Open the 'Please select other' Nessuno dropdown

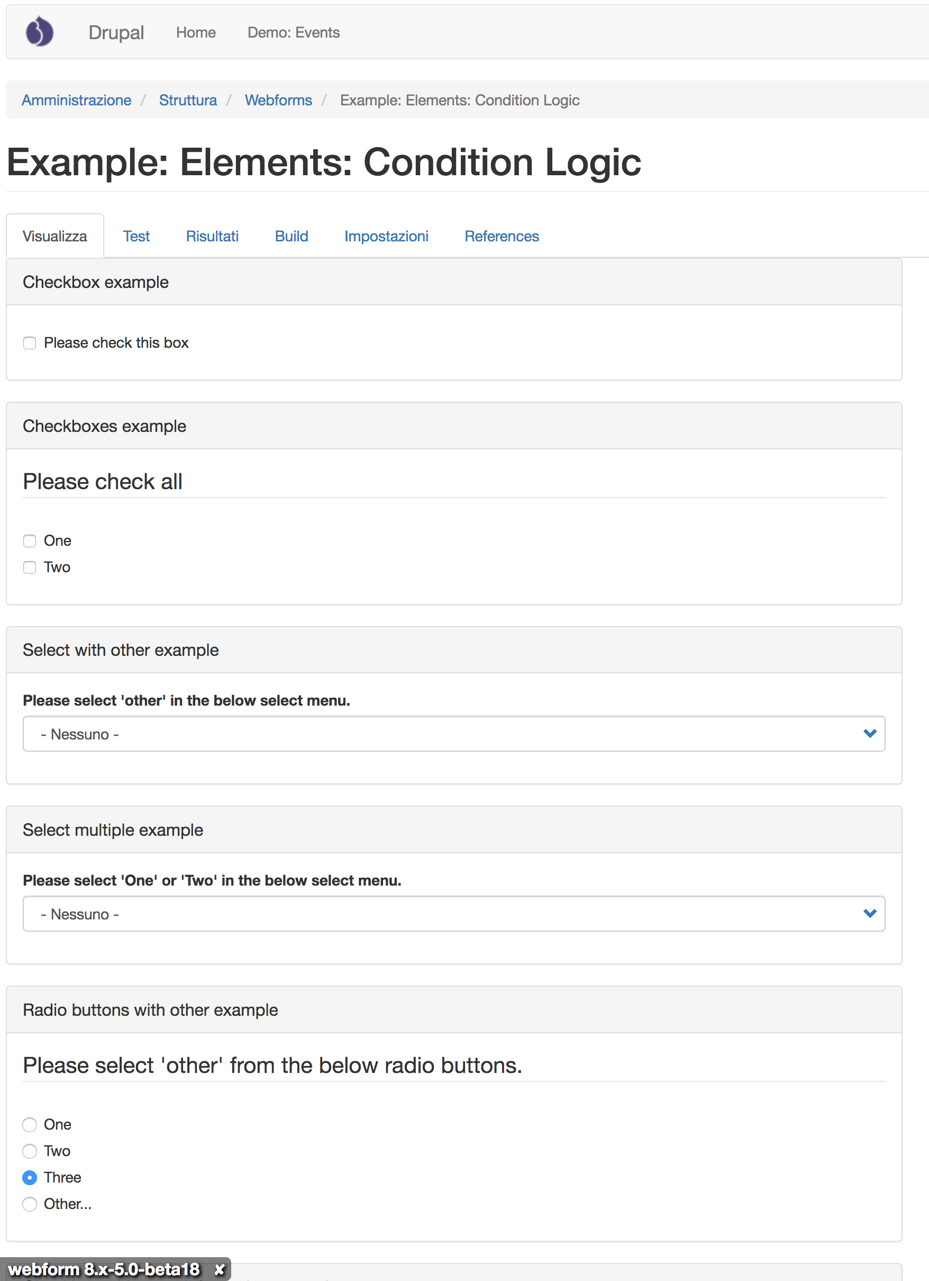tap(454, 734)
